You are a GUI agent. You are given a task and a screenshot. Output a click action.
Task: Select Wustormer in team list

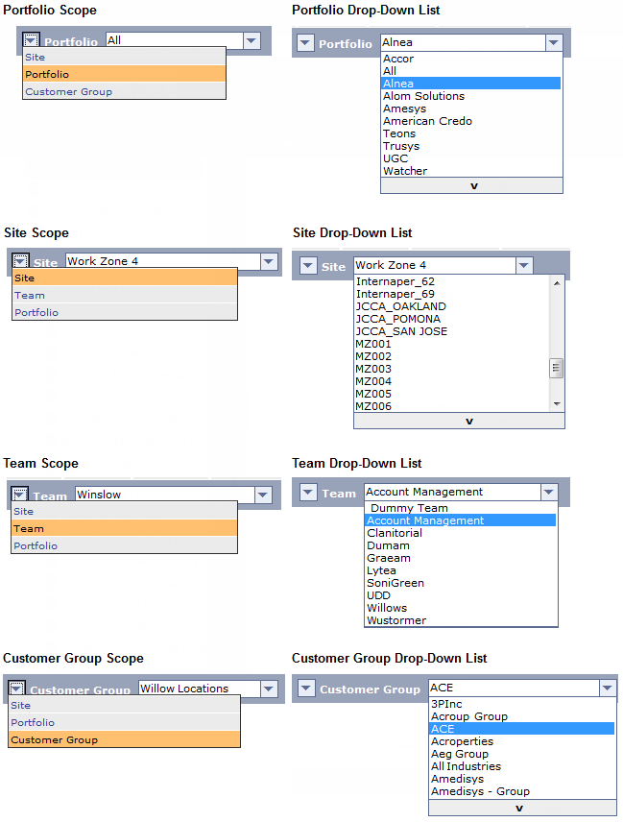pyautogui.click(x=461, y=620)
